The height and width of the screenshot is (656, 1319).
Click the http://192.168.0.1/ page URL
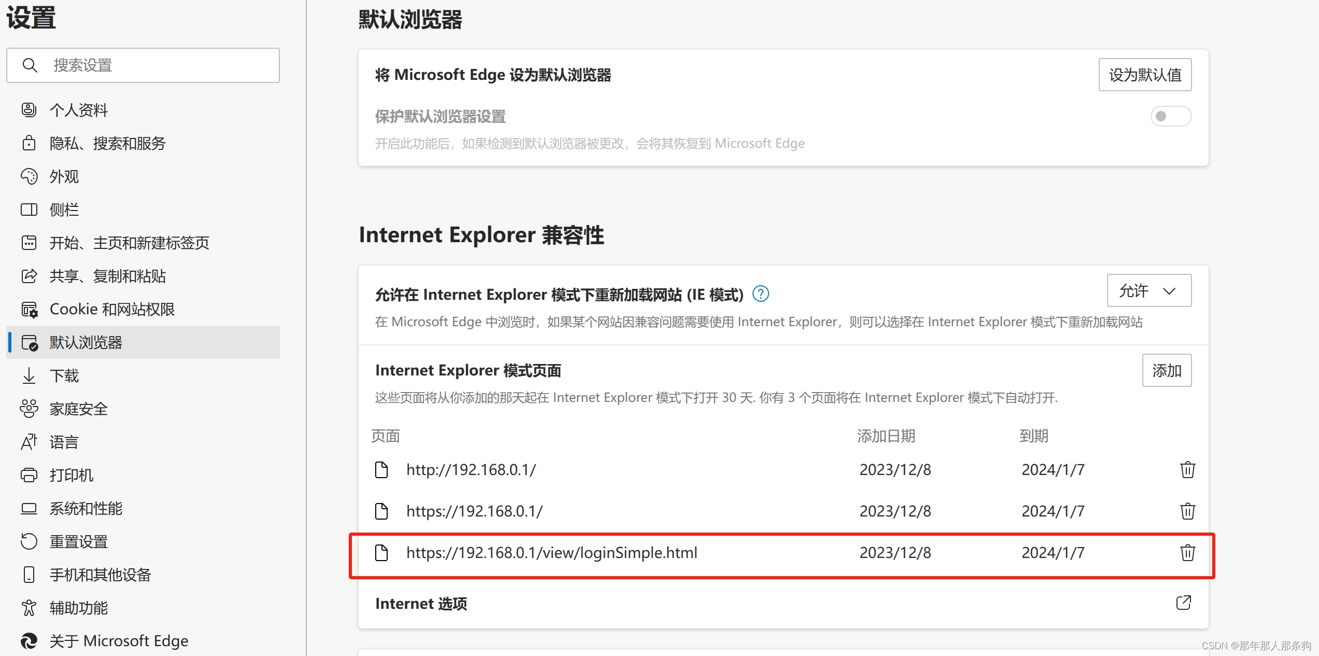click(x=471, y=470)
